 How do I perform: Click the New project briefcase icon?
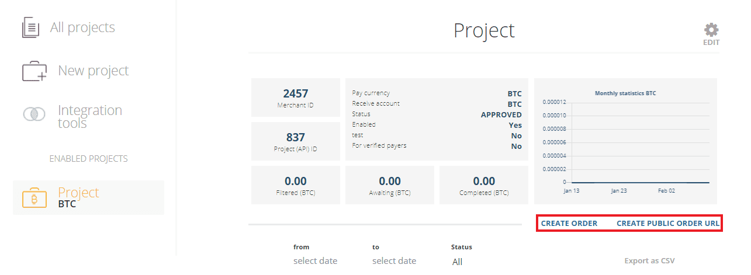[x=34, y=71]
